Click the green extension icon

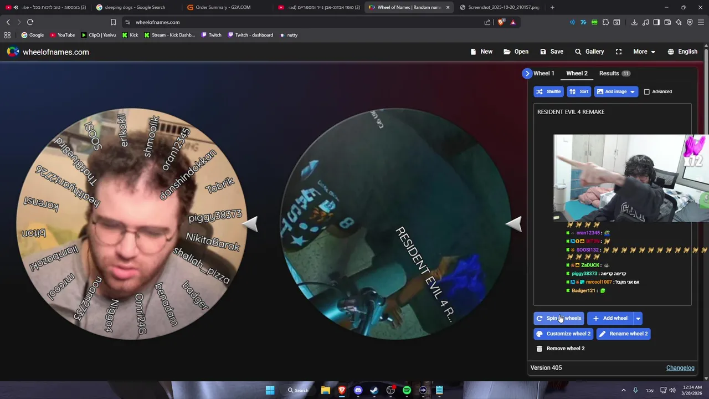pos(594,22)
